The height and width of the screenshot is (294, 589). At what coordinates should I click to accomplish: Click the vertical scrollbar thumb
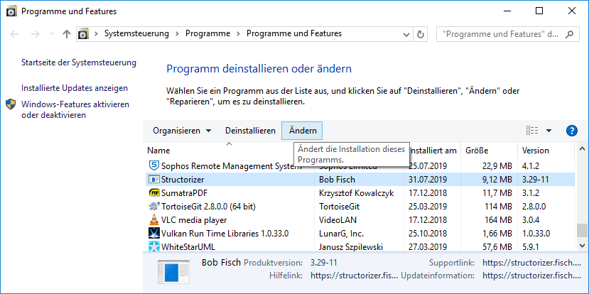[582, 230]
